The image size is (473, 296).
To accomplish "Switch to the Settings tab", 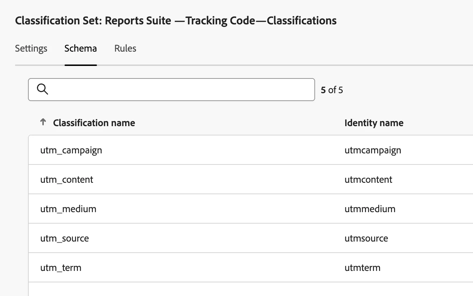I will (x=31, y=48).
